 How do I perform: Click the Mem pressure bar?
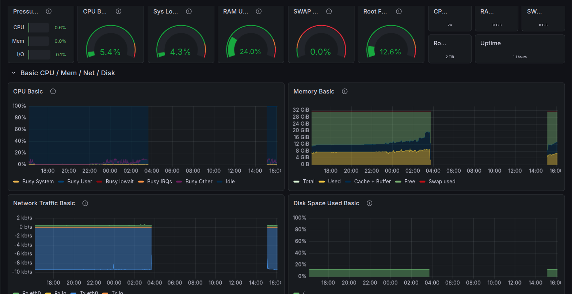39,41
